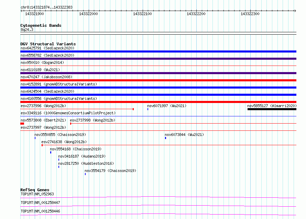Select the 8q24.3 cytogenetic band label
The image size is (306, 219).
pos(27,30)
